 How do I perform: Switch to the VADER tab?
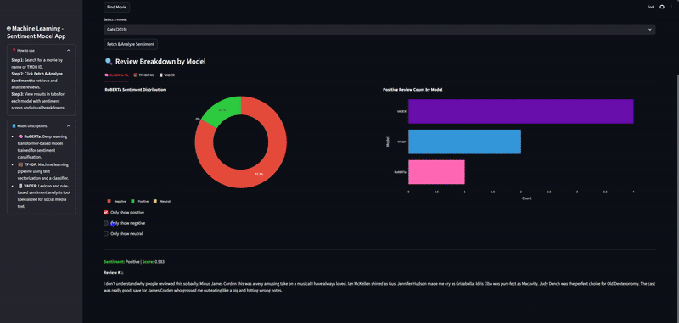tap(167, 75)
